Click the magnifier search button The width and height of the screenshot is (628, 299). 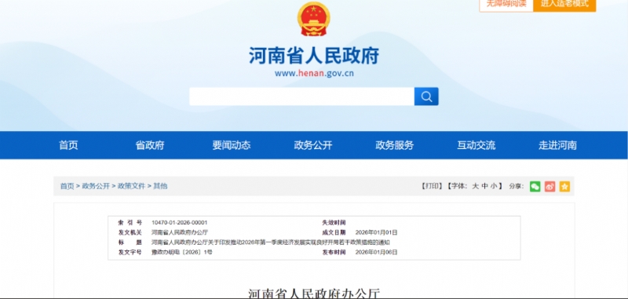(426, 97)
